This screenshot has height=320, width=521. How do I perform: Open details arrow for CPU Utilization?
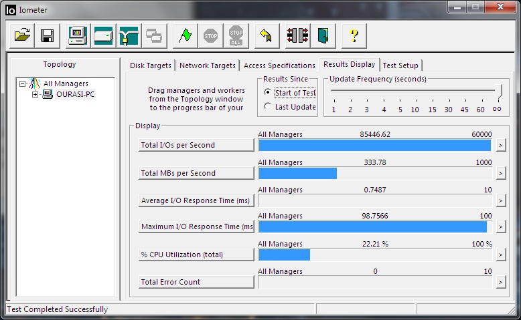pyautogui.click(x=501, y=255)
